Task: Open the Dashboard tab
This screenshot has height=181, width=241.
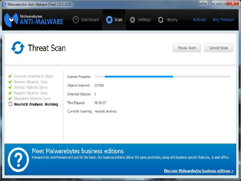Action: [86, 20]
